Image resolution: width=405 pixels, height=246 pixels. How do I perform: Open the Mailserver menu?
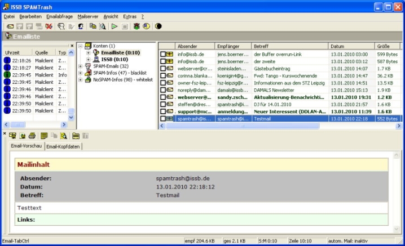click(87, 16)
